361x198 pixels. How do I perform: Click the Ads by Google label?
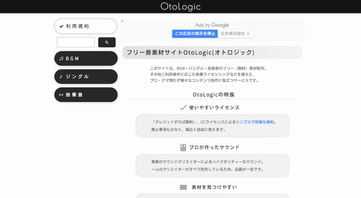tap(212, 25)
